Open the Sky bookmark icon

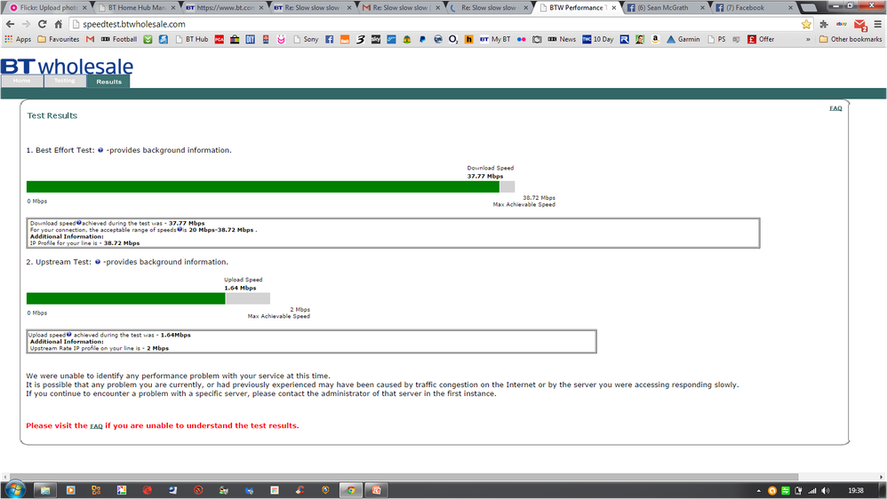coord(376,39)
